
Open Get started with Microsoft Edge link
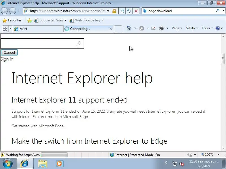tap(38, 126)
